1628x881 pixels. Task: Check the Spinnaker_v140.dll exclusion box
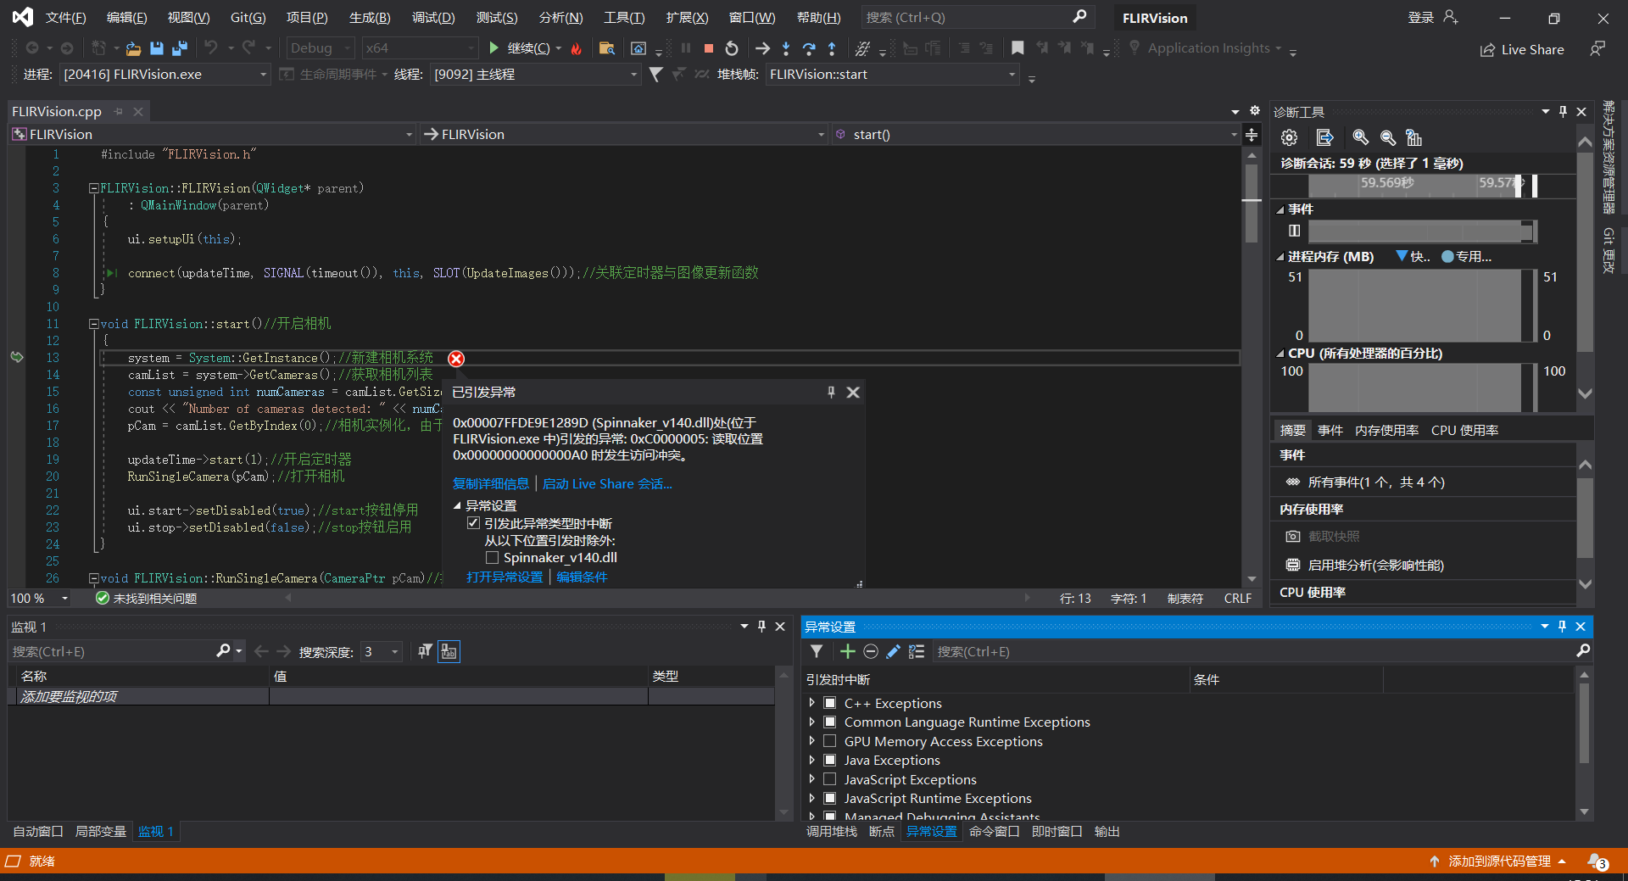pyautogui.click(x=492, y=557)
